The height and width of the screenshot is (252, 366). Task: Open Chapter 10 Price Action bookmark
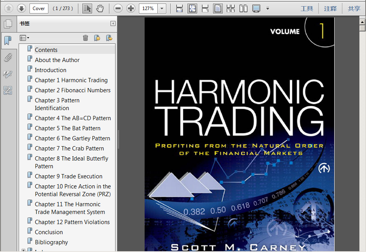click(73, 190)
